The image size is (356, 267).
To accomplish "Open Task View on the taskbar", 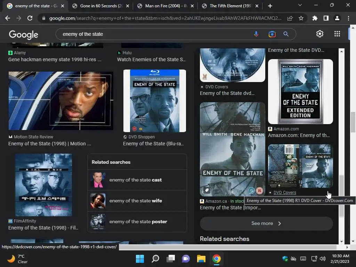I will point(170,259).
